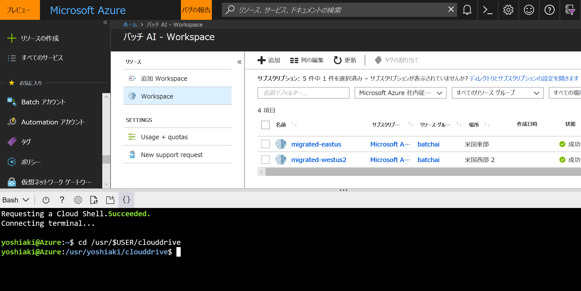
Task: Open the migrated-eastus workspace link
Action: tap(316, 144)
